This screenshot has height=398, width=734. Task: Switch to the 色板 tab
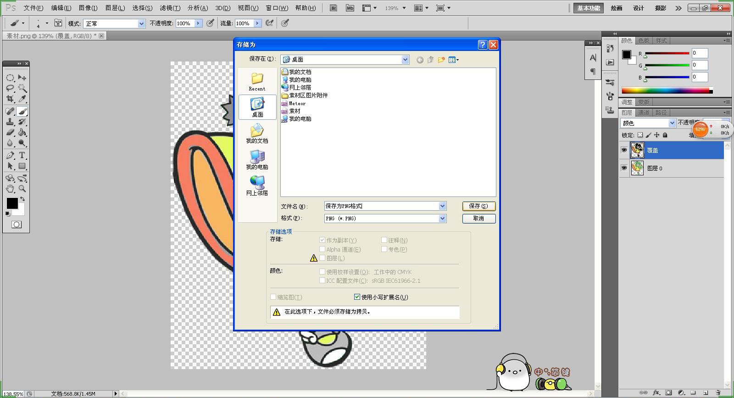tap(644, 40)
